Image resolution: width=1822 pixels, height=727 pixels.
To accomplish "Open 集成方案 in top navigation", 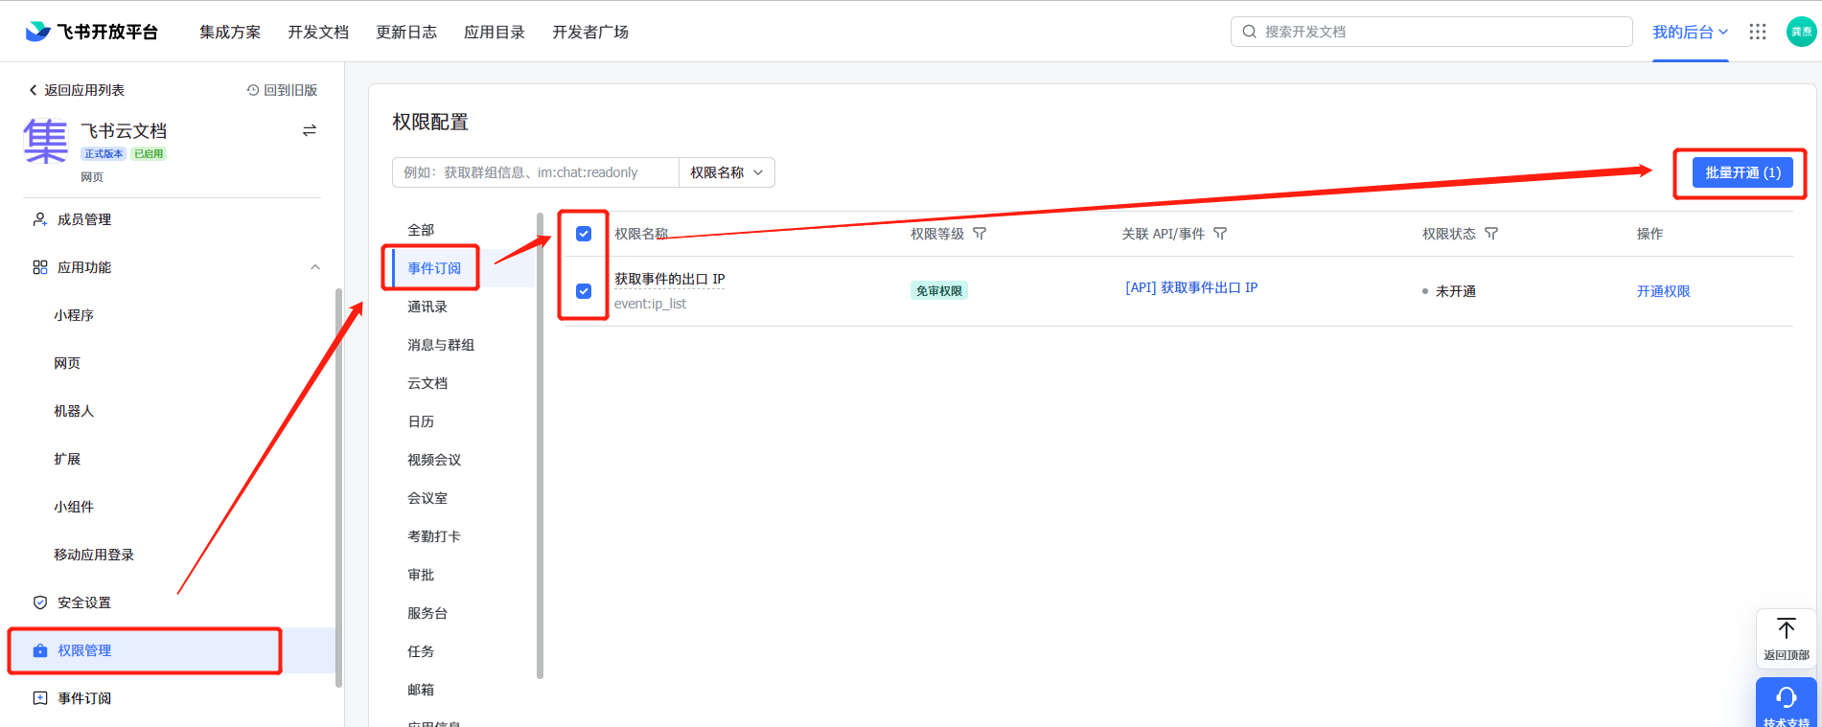I will coord(230,32).
